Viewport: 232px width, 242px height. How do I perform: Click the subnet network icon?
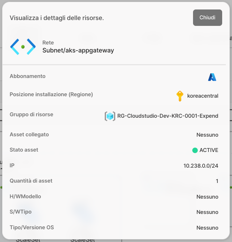pos(23,47)
